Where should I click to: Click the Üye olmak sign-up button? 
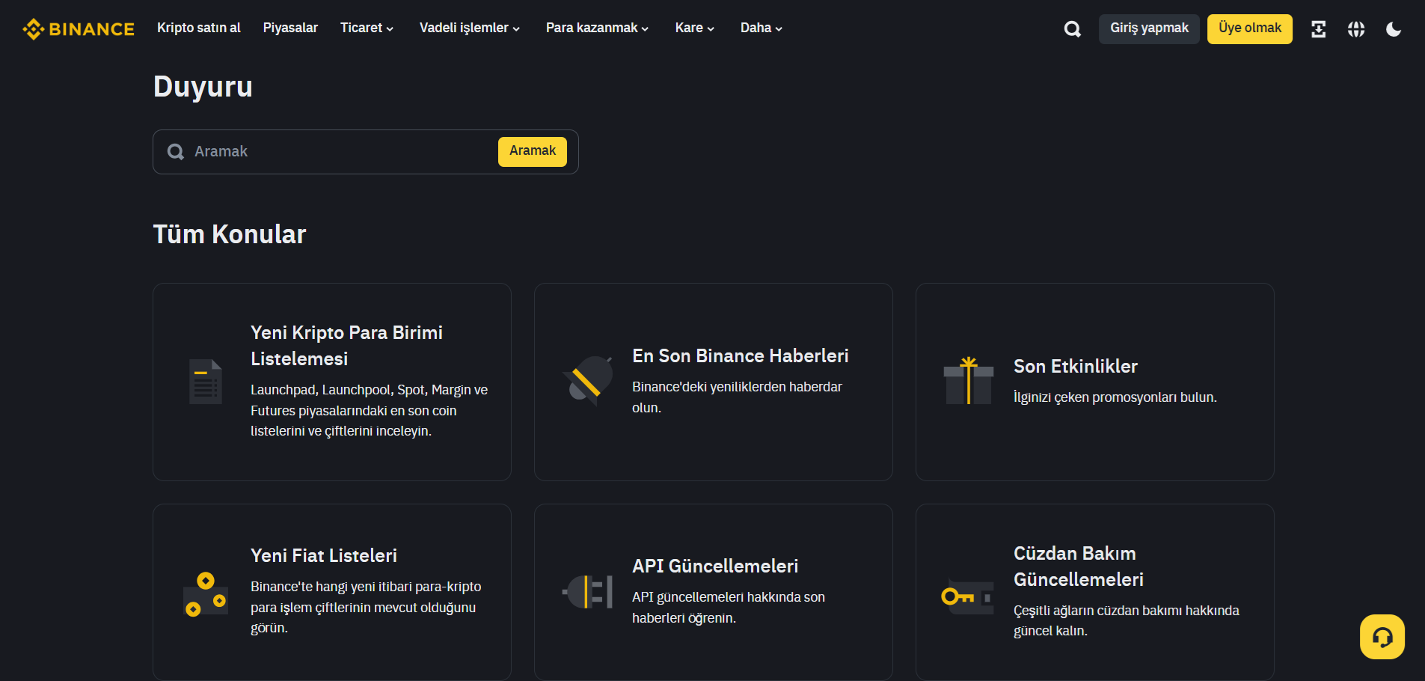1250,28
